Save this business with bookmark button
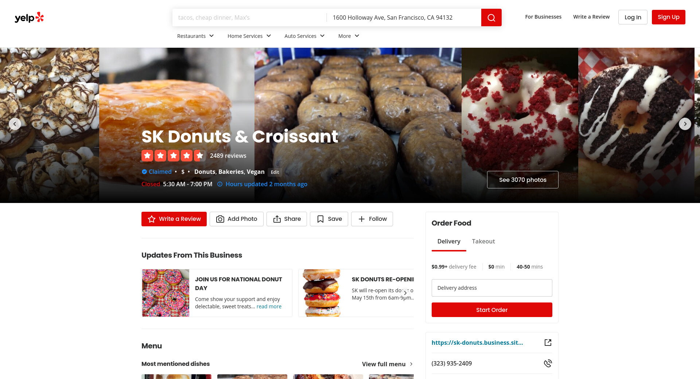 (x=329, y=219)
